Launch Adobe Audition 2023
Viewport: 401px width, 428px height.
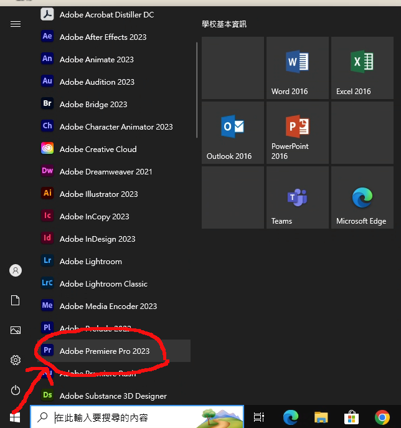(97, 82)
